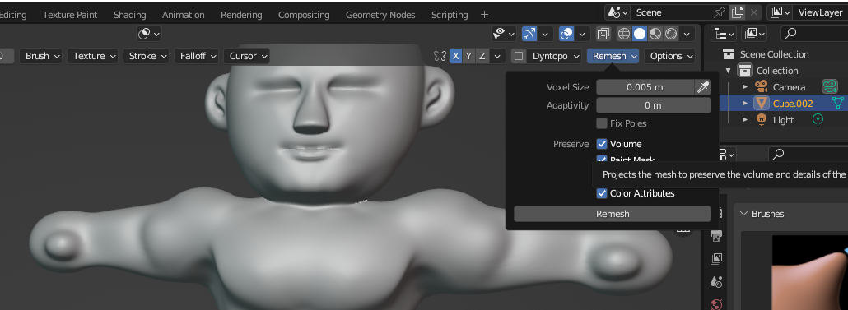Open the World properties tab icon
Image resolution: width=848 pixels, height=310 pixels.
pyautogui.click(x=716, y=304)
